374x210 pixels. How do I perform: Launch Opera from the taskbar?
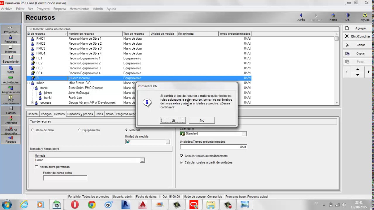[75, 205]
